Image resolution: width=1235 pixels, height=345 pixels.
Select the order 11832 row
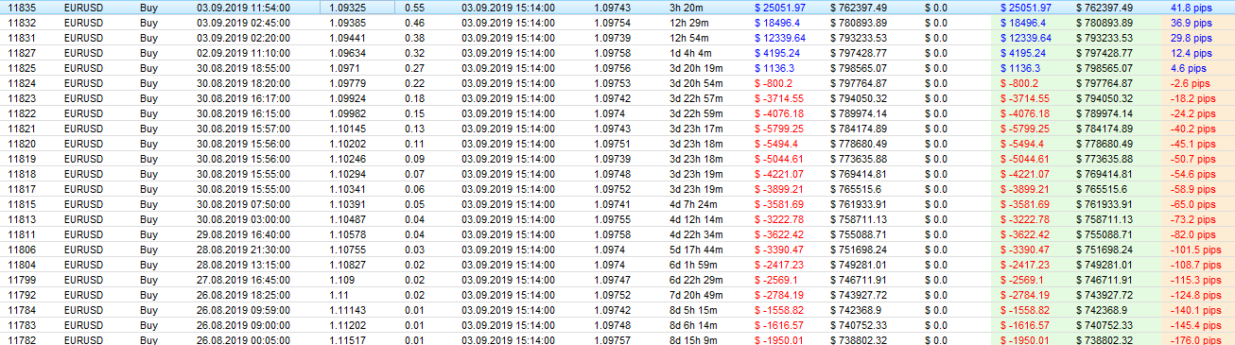[x=617, y=22]
